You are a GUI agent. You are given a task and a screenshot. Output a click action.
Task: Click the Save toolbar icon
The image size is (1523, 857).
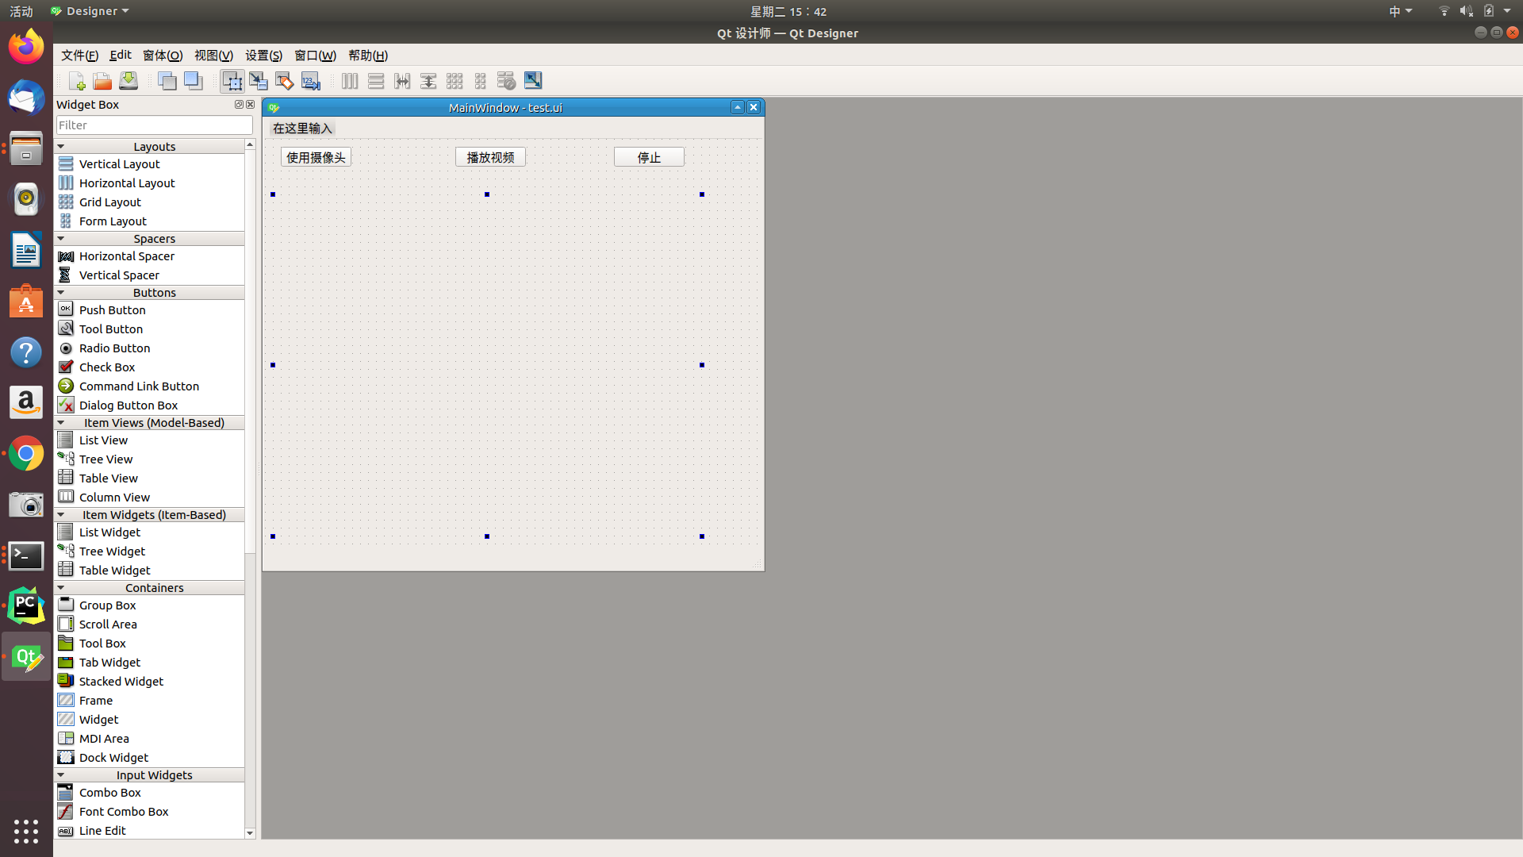tap(128, 80)
